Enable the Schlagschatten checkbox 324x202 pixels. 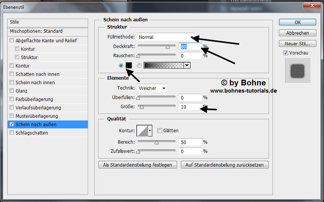pos(12,133)
